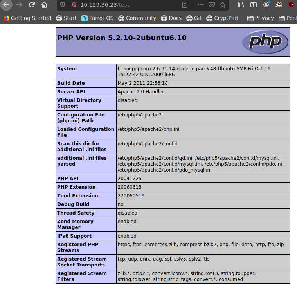This screenshot has height=286, width=297.
Task: Open the browser home page
Action: click(x=44, y=5)
